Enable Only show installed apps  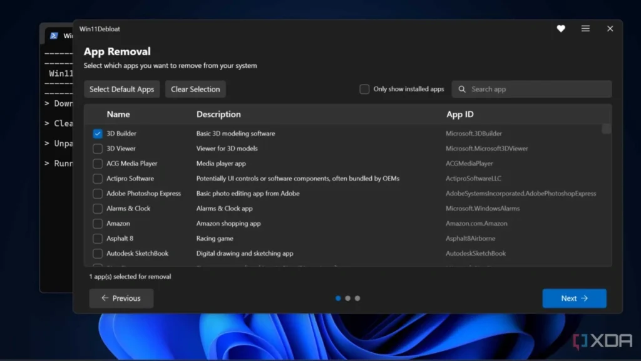click(364, 89)
